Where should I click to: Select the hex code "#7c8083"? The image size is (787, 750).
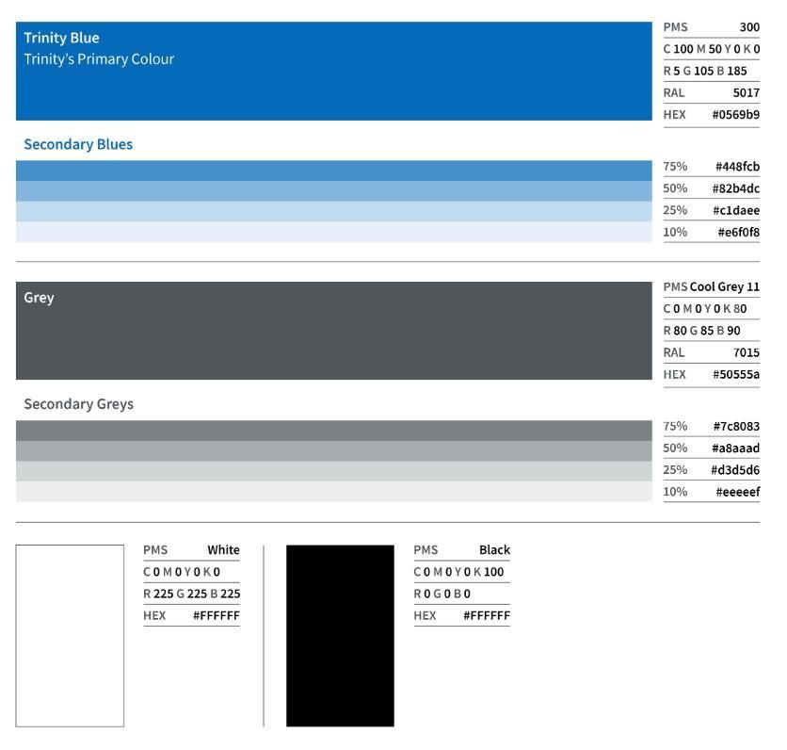click(x=736, y=426)
